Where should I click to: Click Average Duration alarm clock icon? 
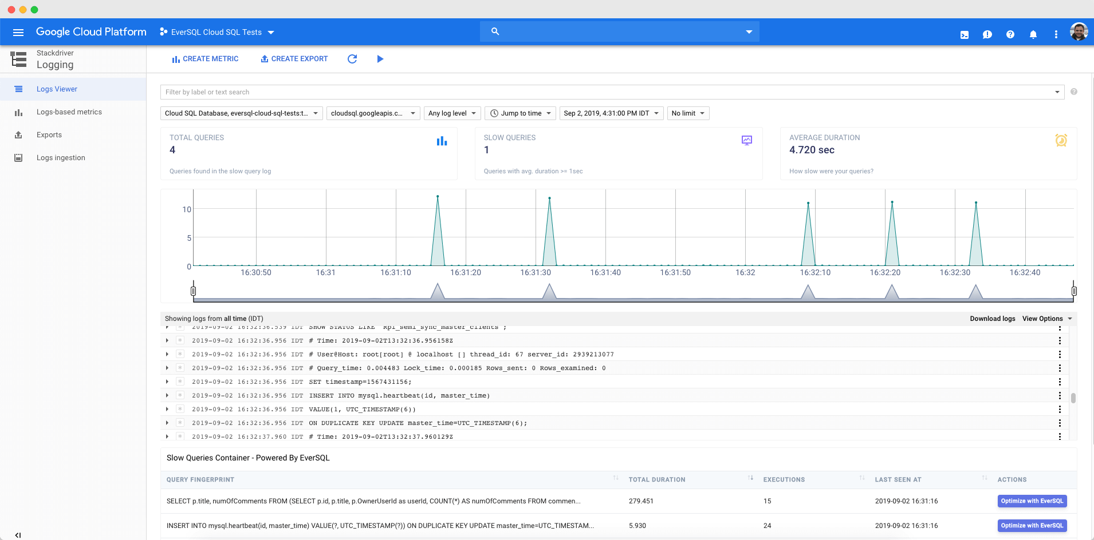[x=1061, y=140]
